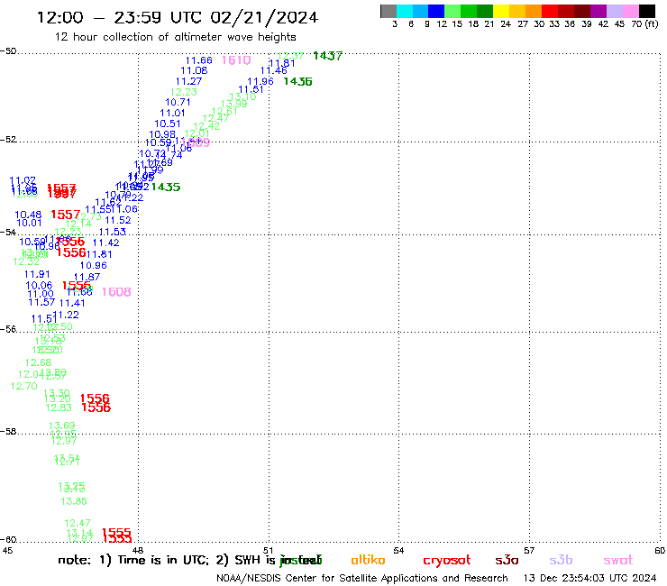Click the '13 Dec 23:54:03 UTC 2024' timestamp
The width and height of the screenshot is (667, 586).
click(x=589, y=578)
